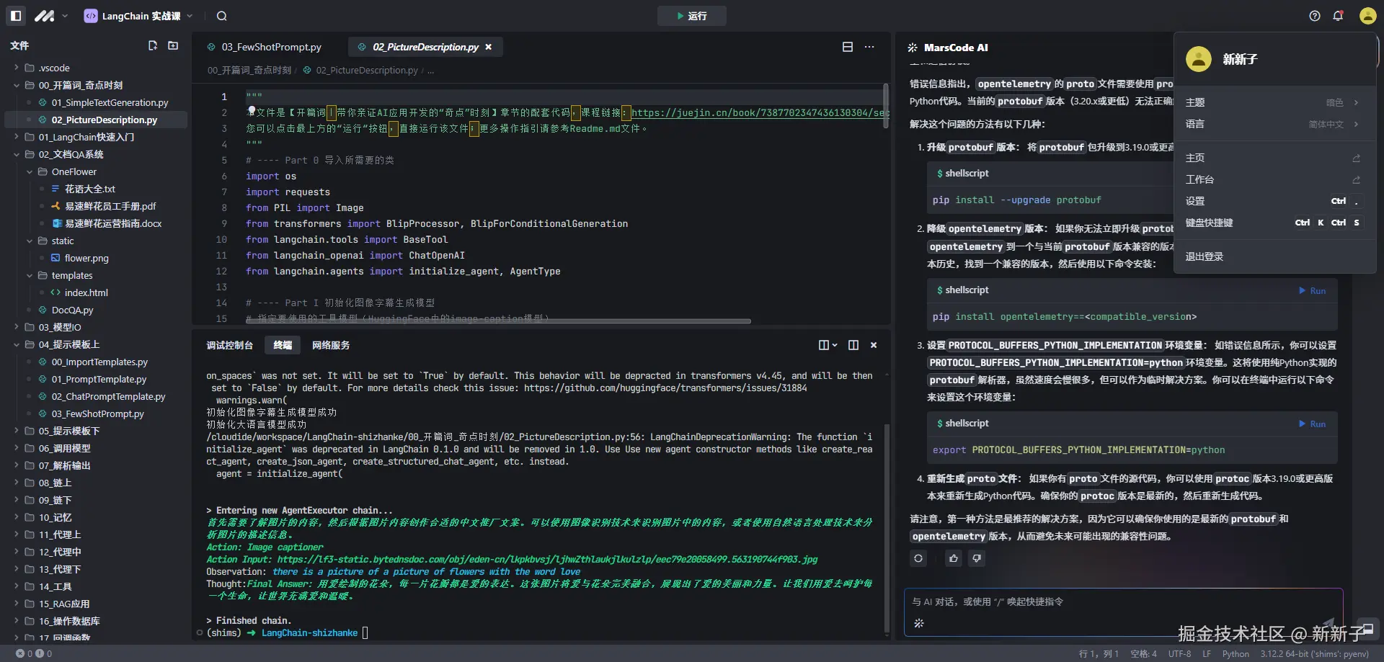Expand the 01_LangChain快速入门 folder

pos(86,137)
